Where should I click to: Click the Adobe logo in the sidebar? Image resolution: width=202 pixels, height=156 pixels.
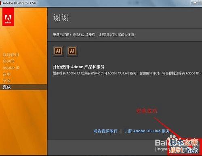8,17
